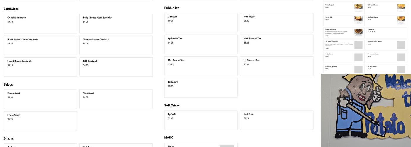Select the Lg Yogurt drink item
Viewport: 411px width, 147px height.
201,88
